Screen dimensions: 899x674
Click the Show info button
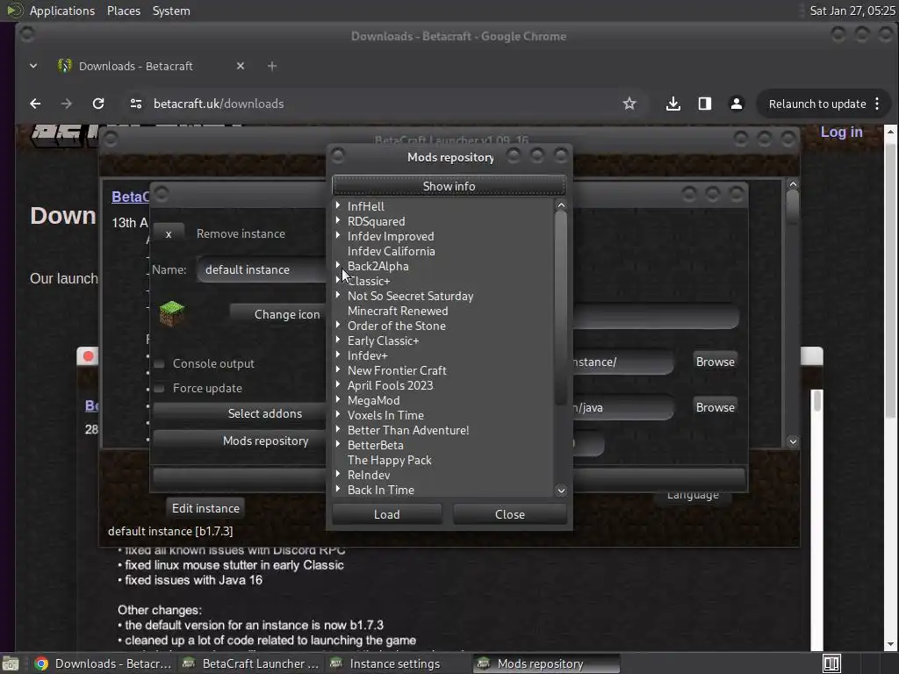point(449,186)
